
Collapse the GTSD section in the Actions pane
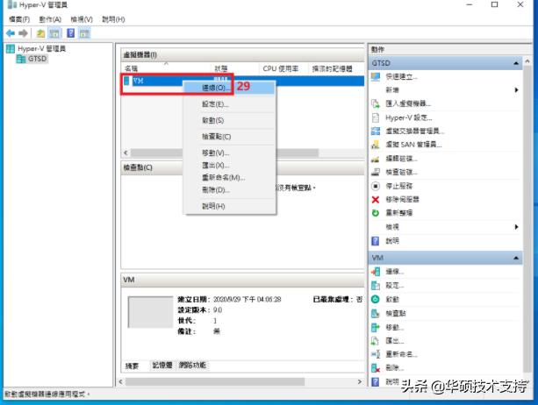click(516, 63)
